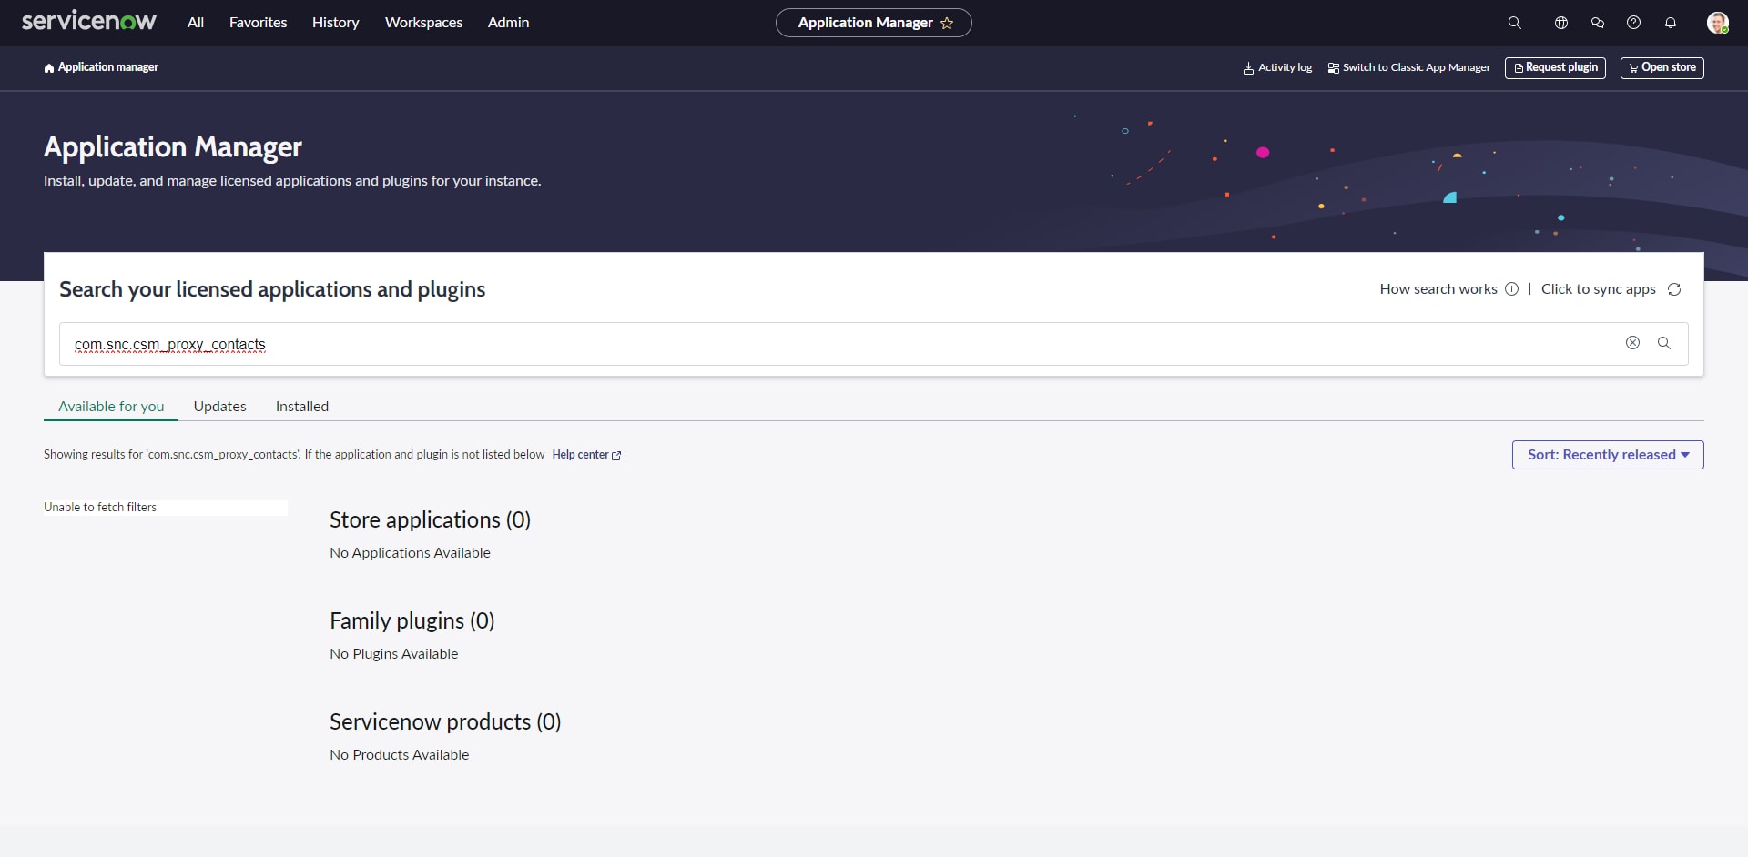Open the History menu
This screenshot has width=1748, height=857.
tap(336, 23)
